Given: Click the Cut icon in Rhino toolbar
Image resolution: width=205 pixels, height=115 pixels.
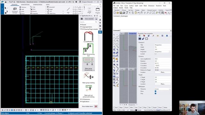Looking at the screenshot, I should pyautogui.click(x=130, y=13).
